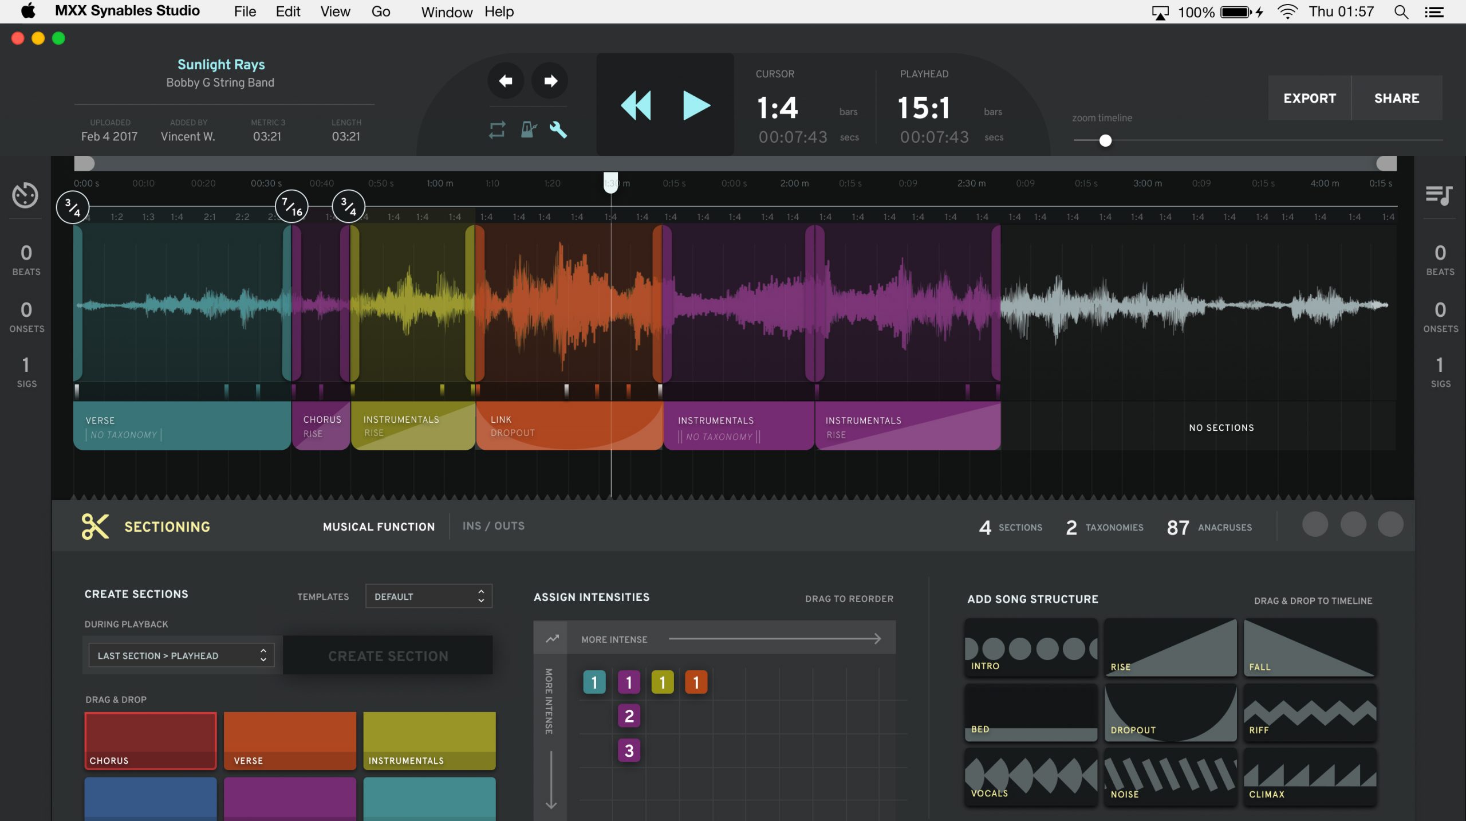Open the wrench settings tool
This screenshot has height=821, width=1466.
tap(558, 130)
